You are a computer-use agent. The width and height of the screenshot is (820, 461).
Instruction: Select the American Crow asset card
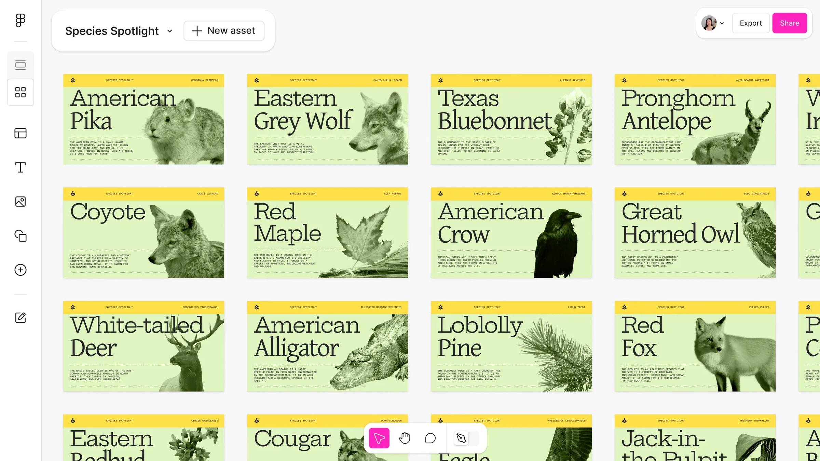tap(511, 232)
